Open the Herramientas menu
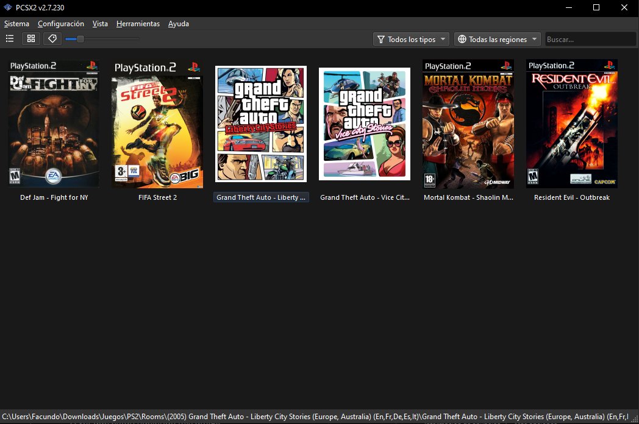 point(138,24)
